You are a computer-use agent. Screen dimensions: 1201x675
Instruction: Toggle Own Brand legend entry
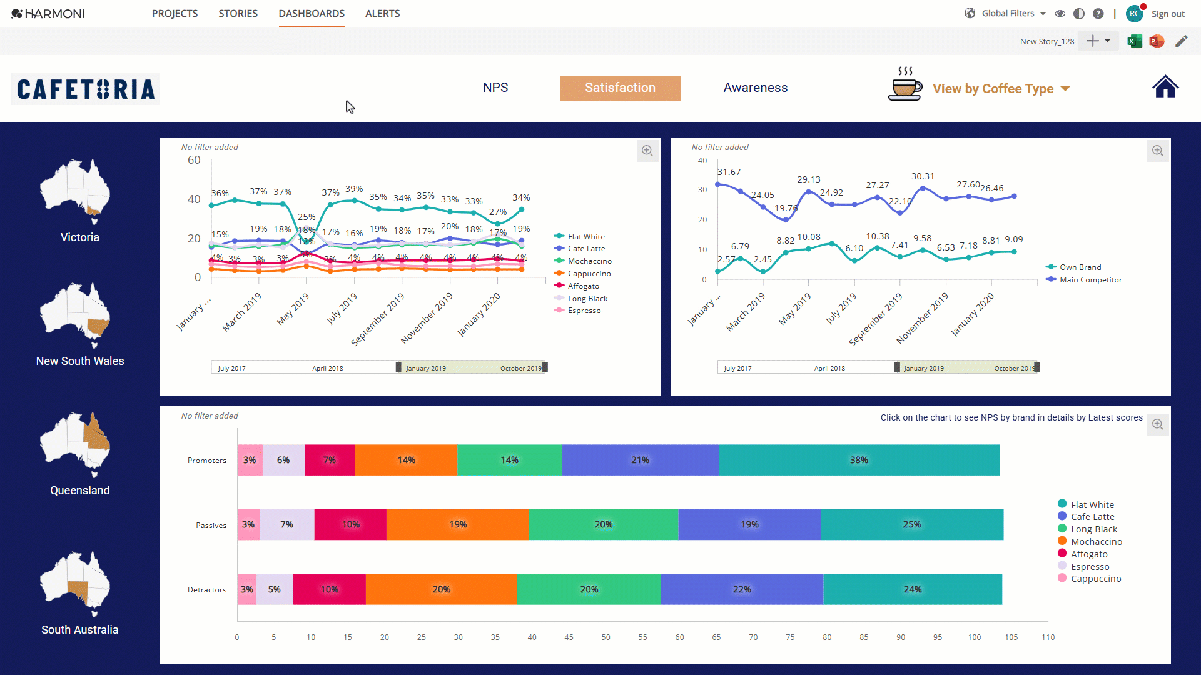coord(1073,267)
